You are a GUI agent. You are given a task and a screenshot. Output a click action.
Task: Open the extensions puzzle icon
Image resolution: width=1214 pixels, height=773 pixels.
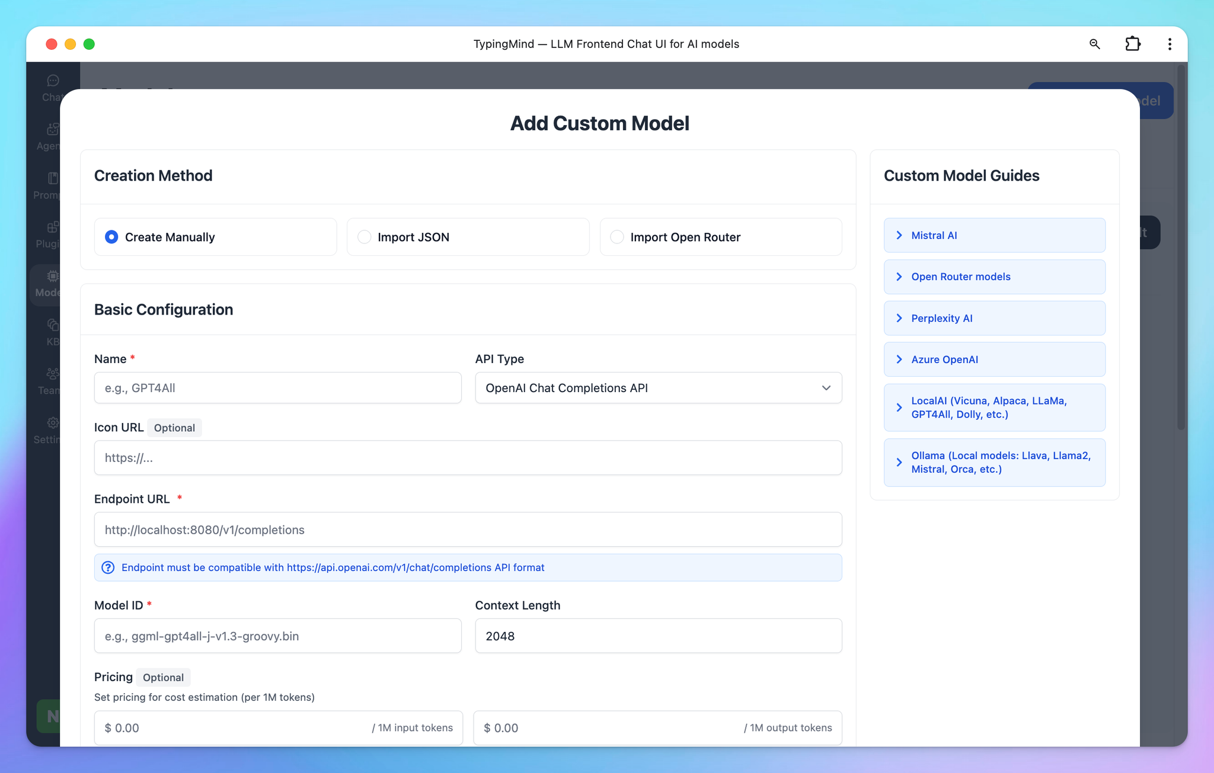[1132, 44]
